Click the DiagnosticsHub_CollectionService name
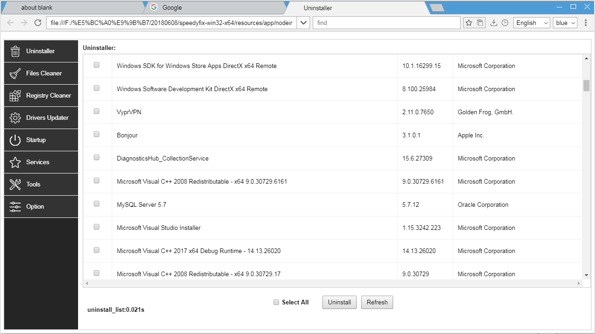The image size is (595, 334). point(163,158)
